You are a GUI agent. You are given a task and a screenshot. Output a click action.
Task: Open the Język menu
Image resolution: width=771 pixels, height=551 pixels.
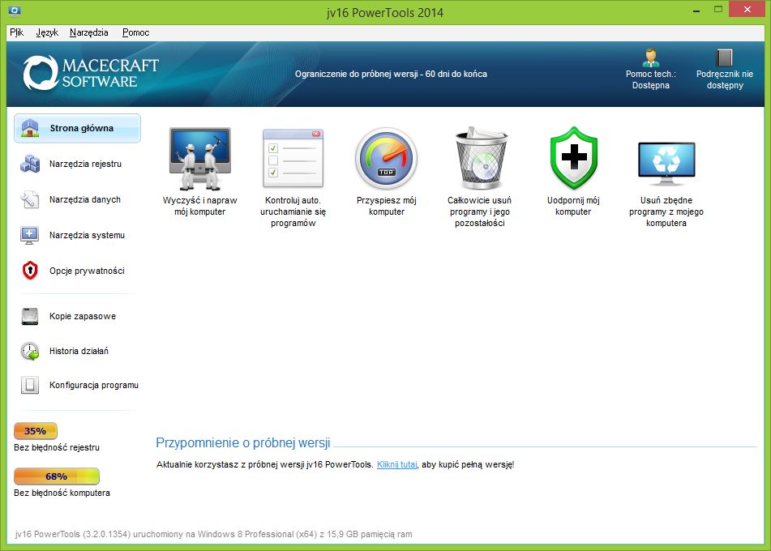pos(47,32)
